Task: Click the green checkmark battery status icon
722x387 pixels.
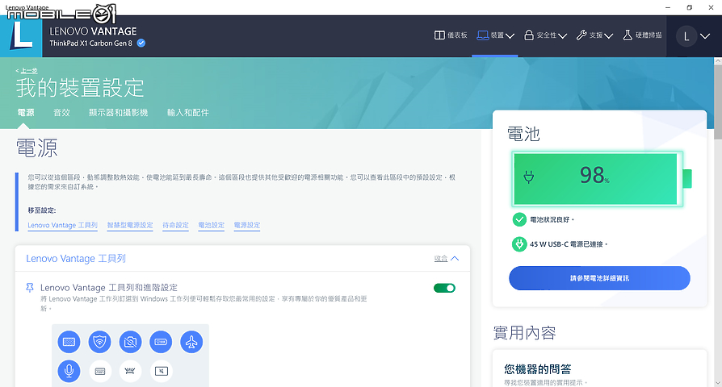Action: 519,219
